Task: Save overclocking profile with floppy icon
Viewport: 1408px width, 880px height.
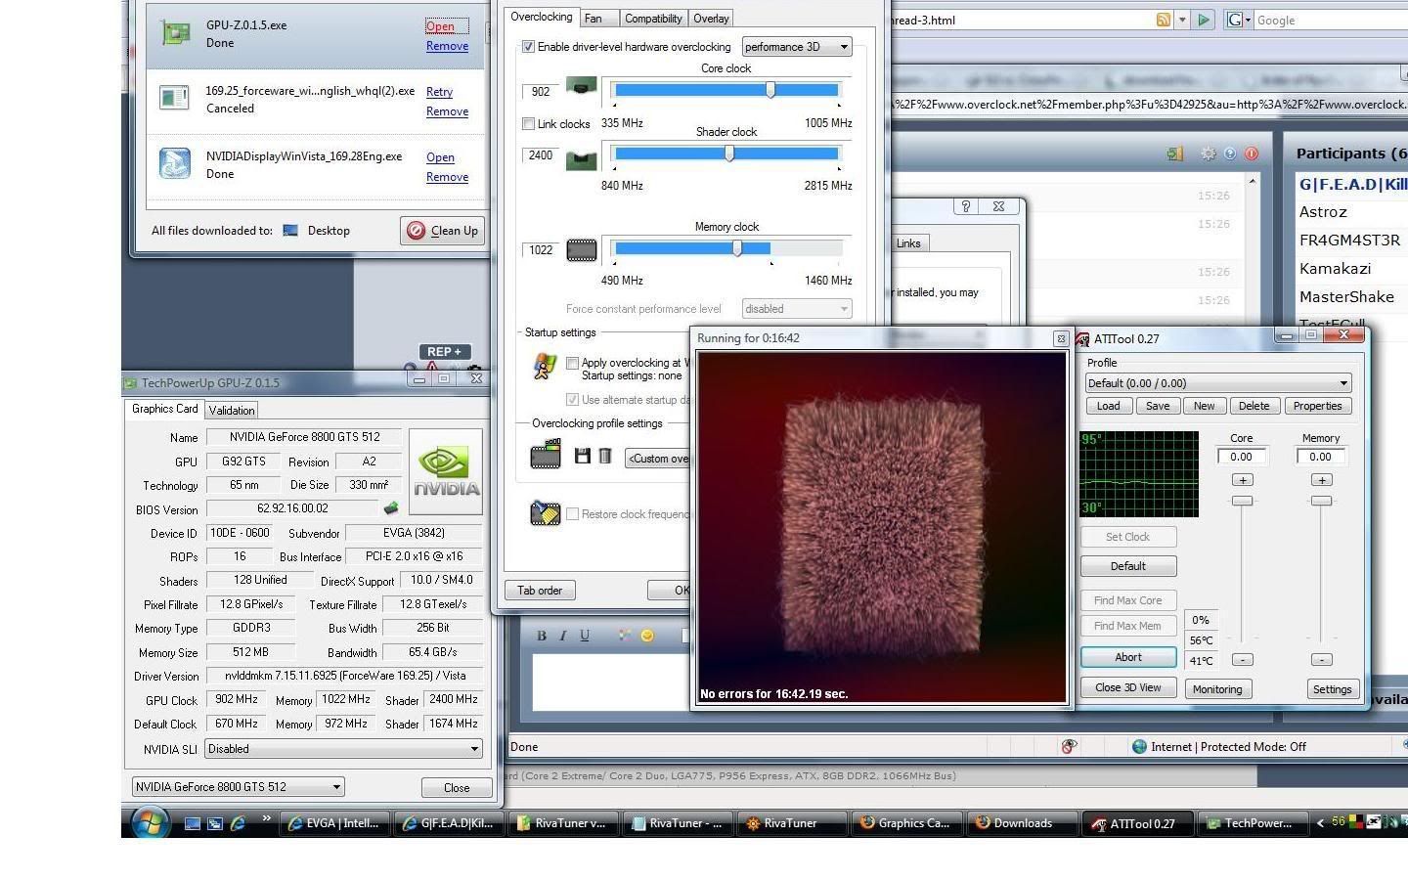Action: (583, 456)
